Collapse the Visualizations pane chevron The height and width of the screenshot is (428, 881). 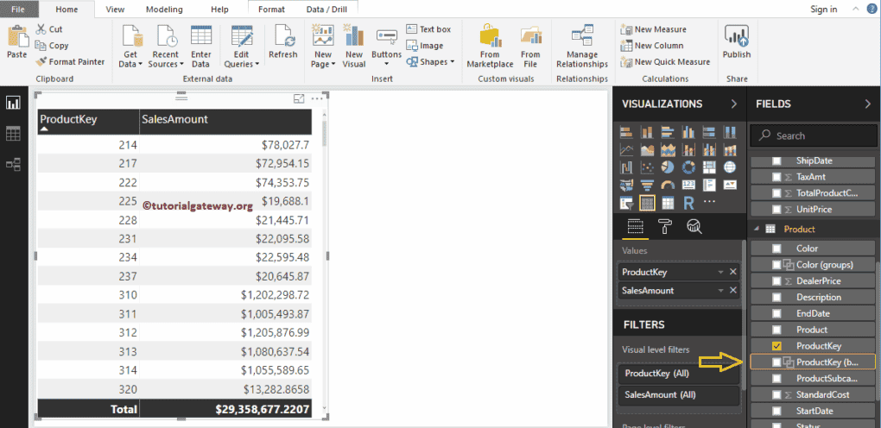pyautogui.click(x=733, y=104)
